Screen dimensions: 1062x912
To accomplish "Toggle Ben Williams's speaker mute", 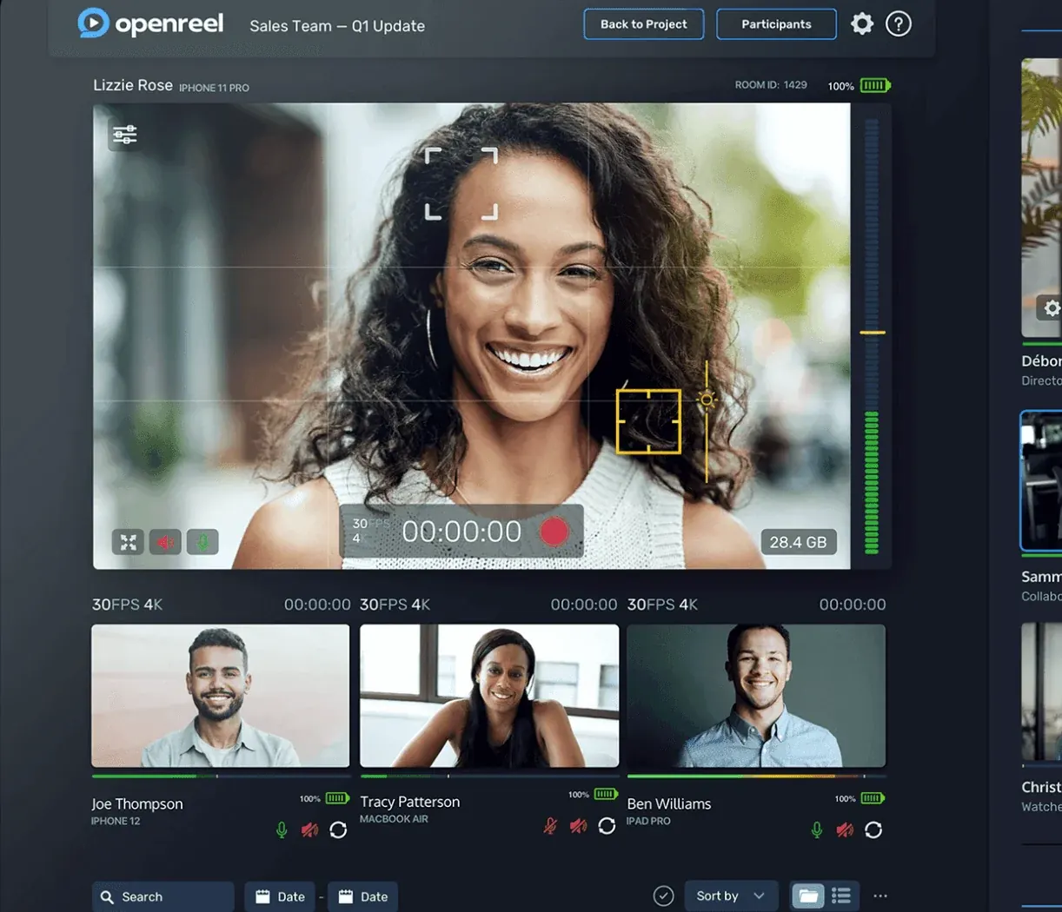I will 845,829.
